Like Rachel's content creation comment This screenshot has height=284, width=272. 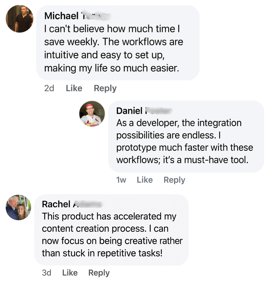tap(70, 273)
